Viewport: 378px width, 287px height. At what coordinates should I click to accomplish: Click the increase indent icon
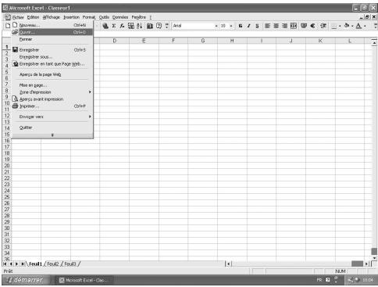[323, 26]
